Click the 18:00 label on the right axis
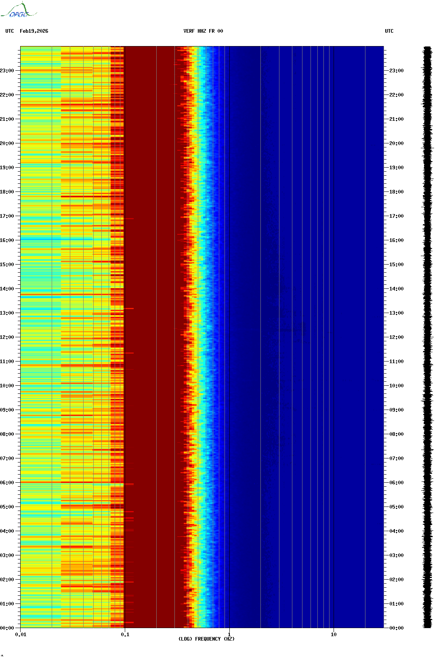This screenshot has width=445, height=660. (x=396, y=192)
